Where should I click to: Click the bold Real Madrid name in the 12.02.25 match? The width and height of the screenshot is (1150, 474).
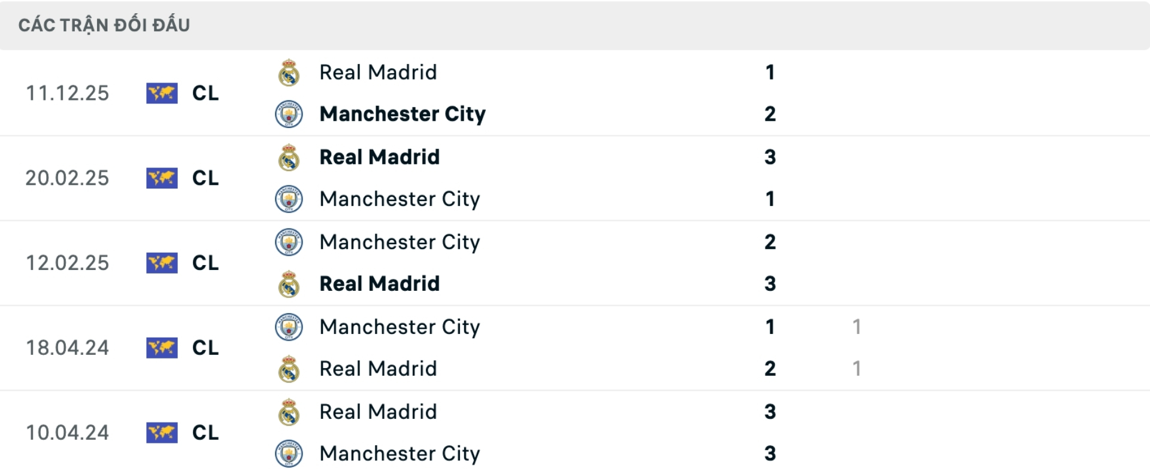[379, 284]
